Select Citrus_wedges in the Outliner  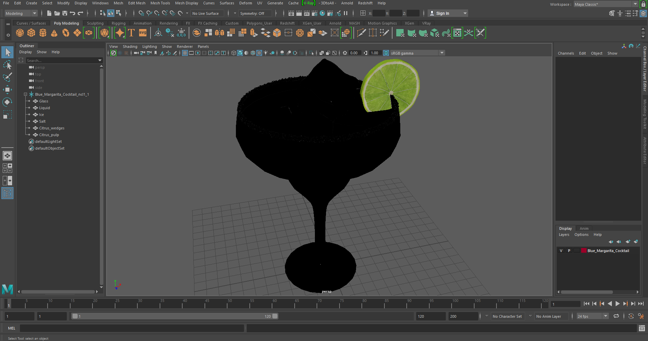(x=52, y=128)
